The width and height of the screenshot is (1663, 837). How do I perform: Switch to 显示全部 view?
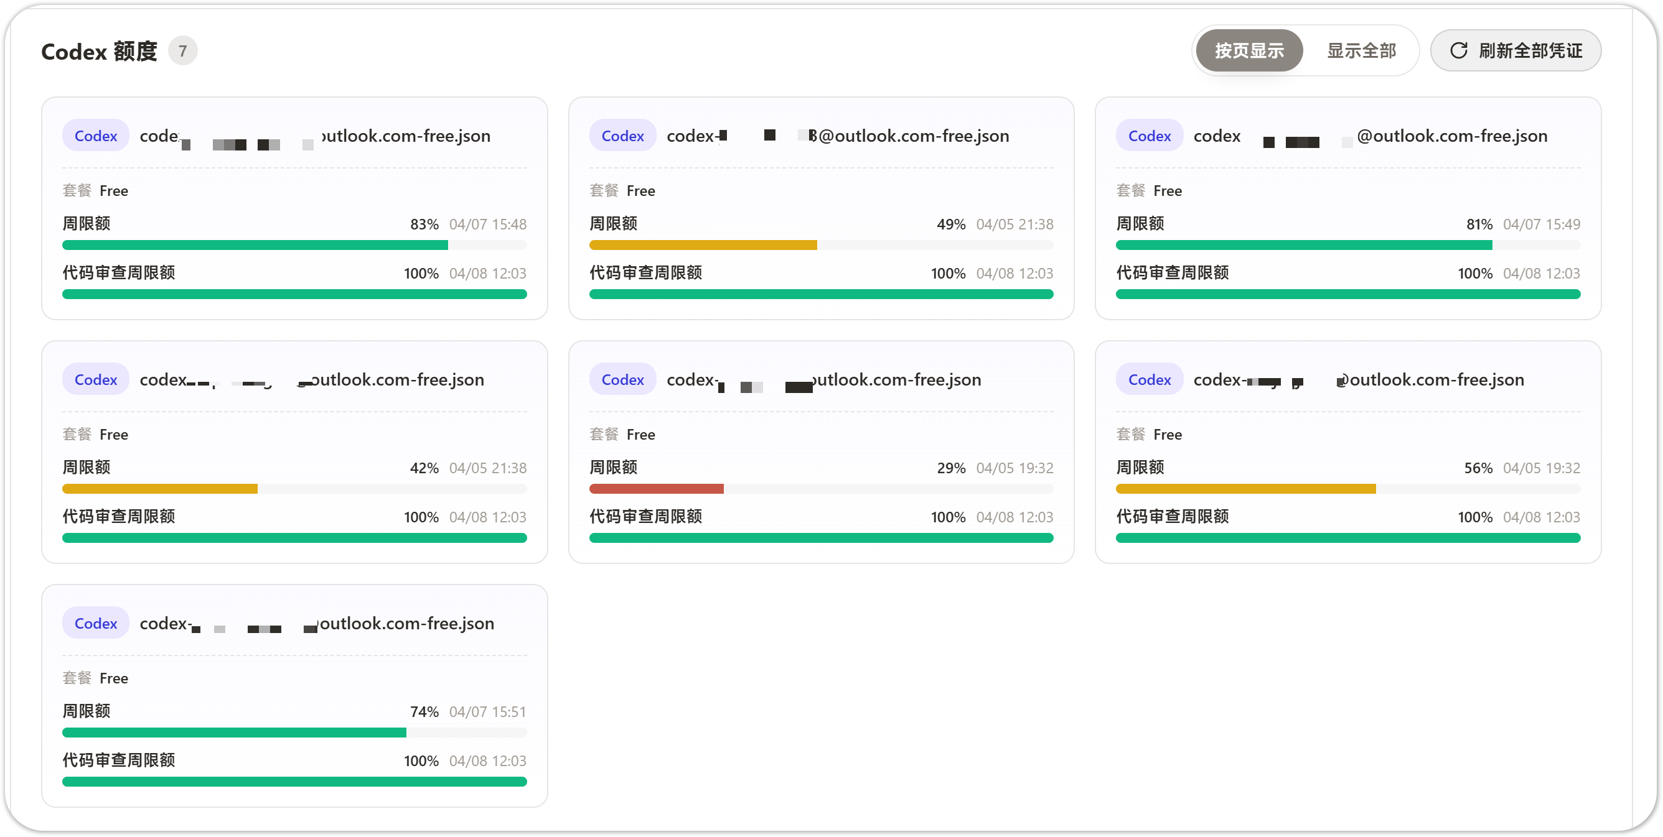(x=1361, y=50)
